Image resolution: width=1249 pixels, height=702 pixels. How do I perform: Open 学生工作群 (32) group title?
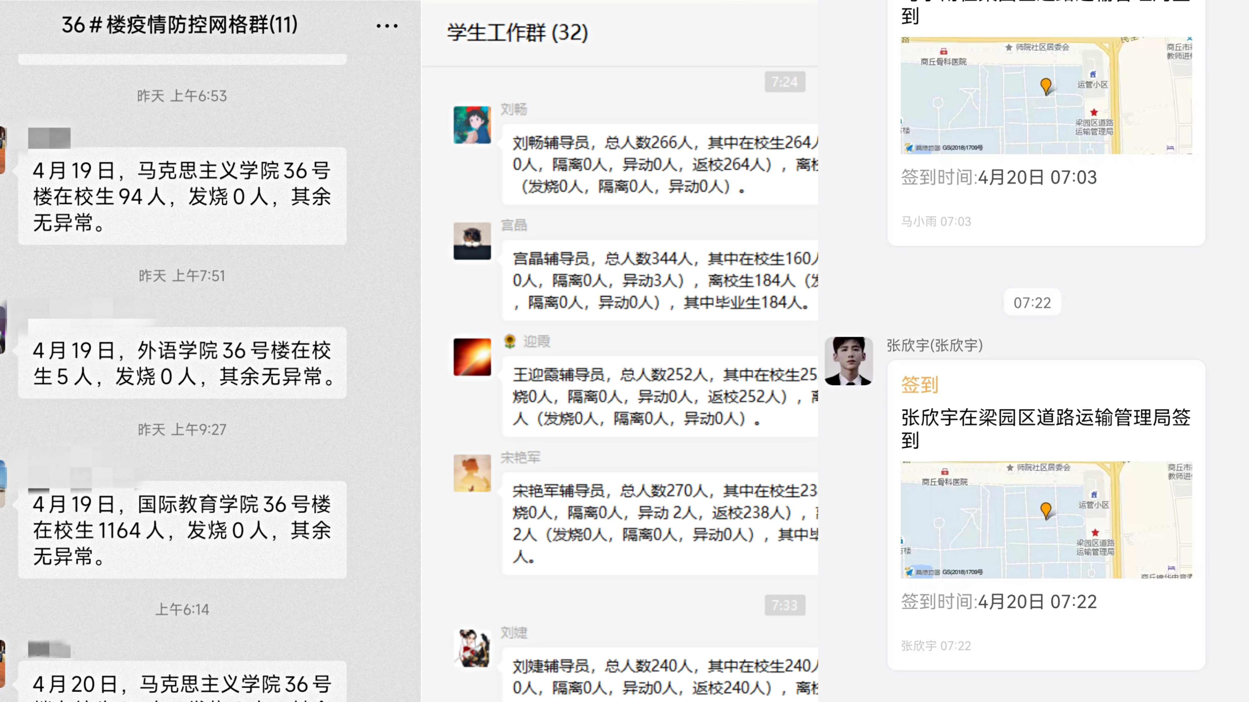[x=517, y=33]
